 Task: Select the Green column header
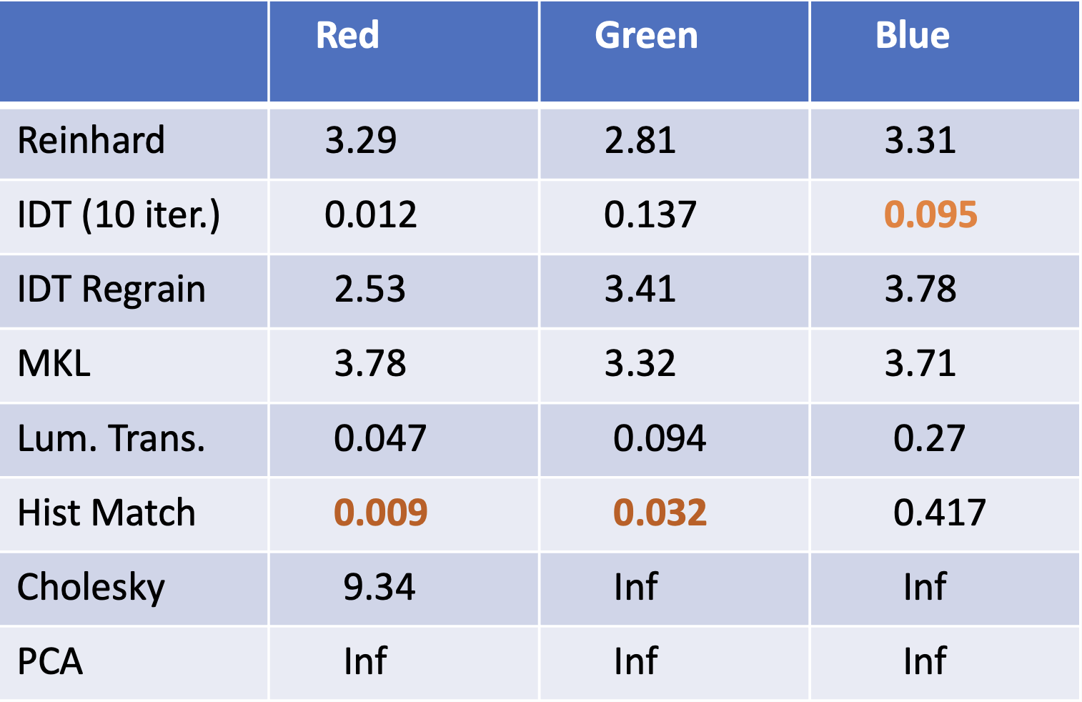(x=646, y=36)
